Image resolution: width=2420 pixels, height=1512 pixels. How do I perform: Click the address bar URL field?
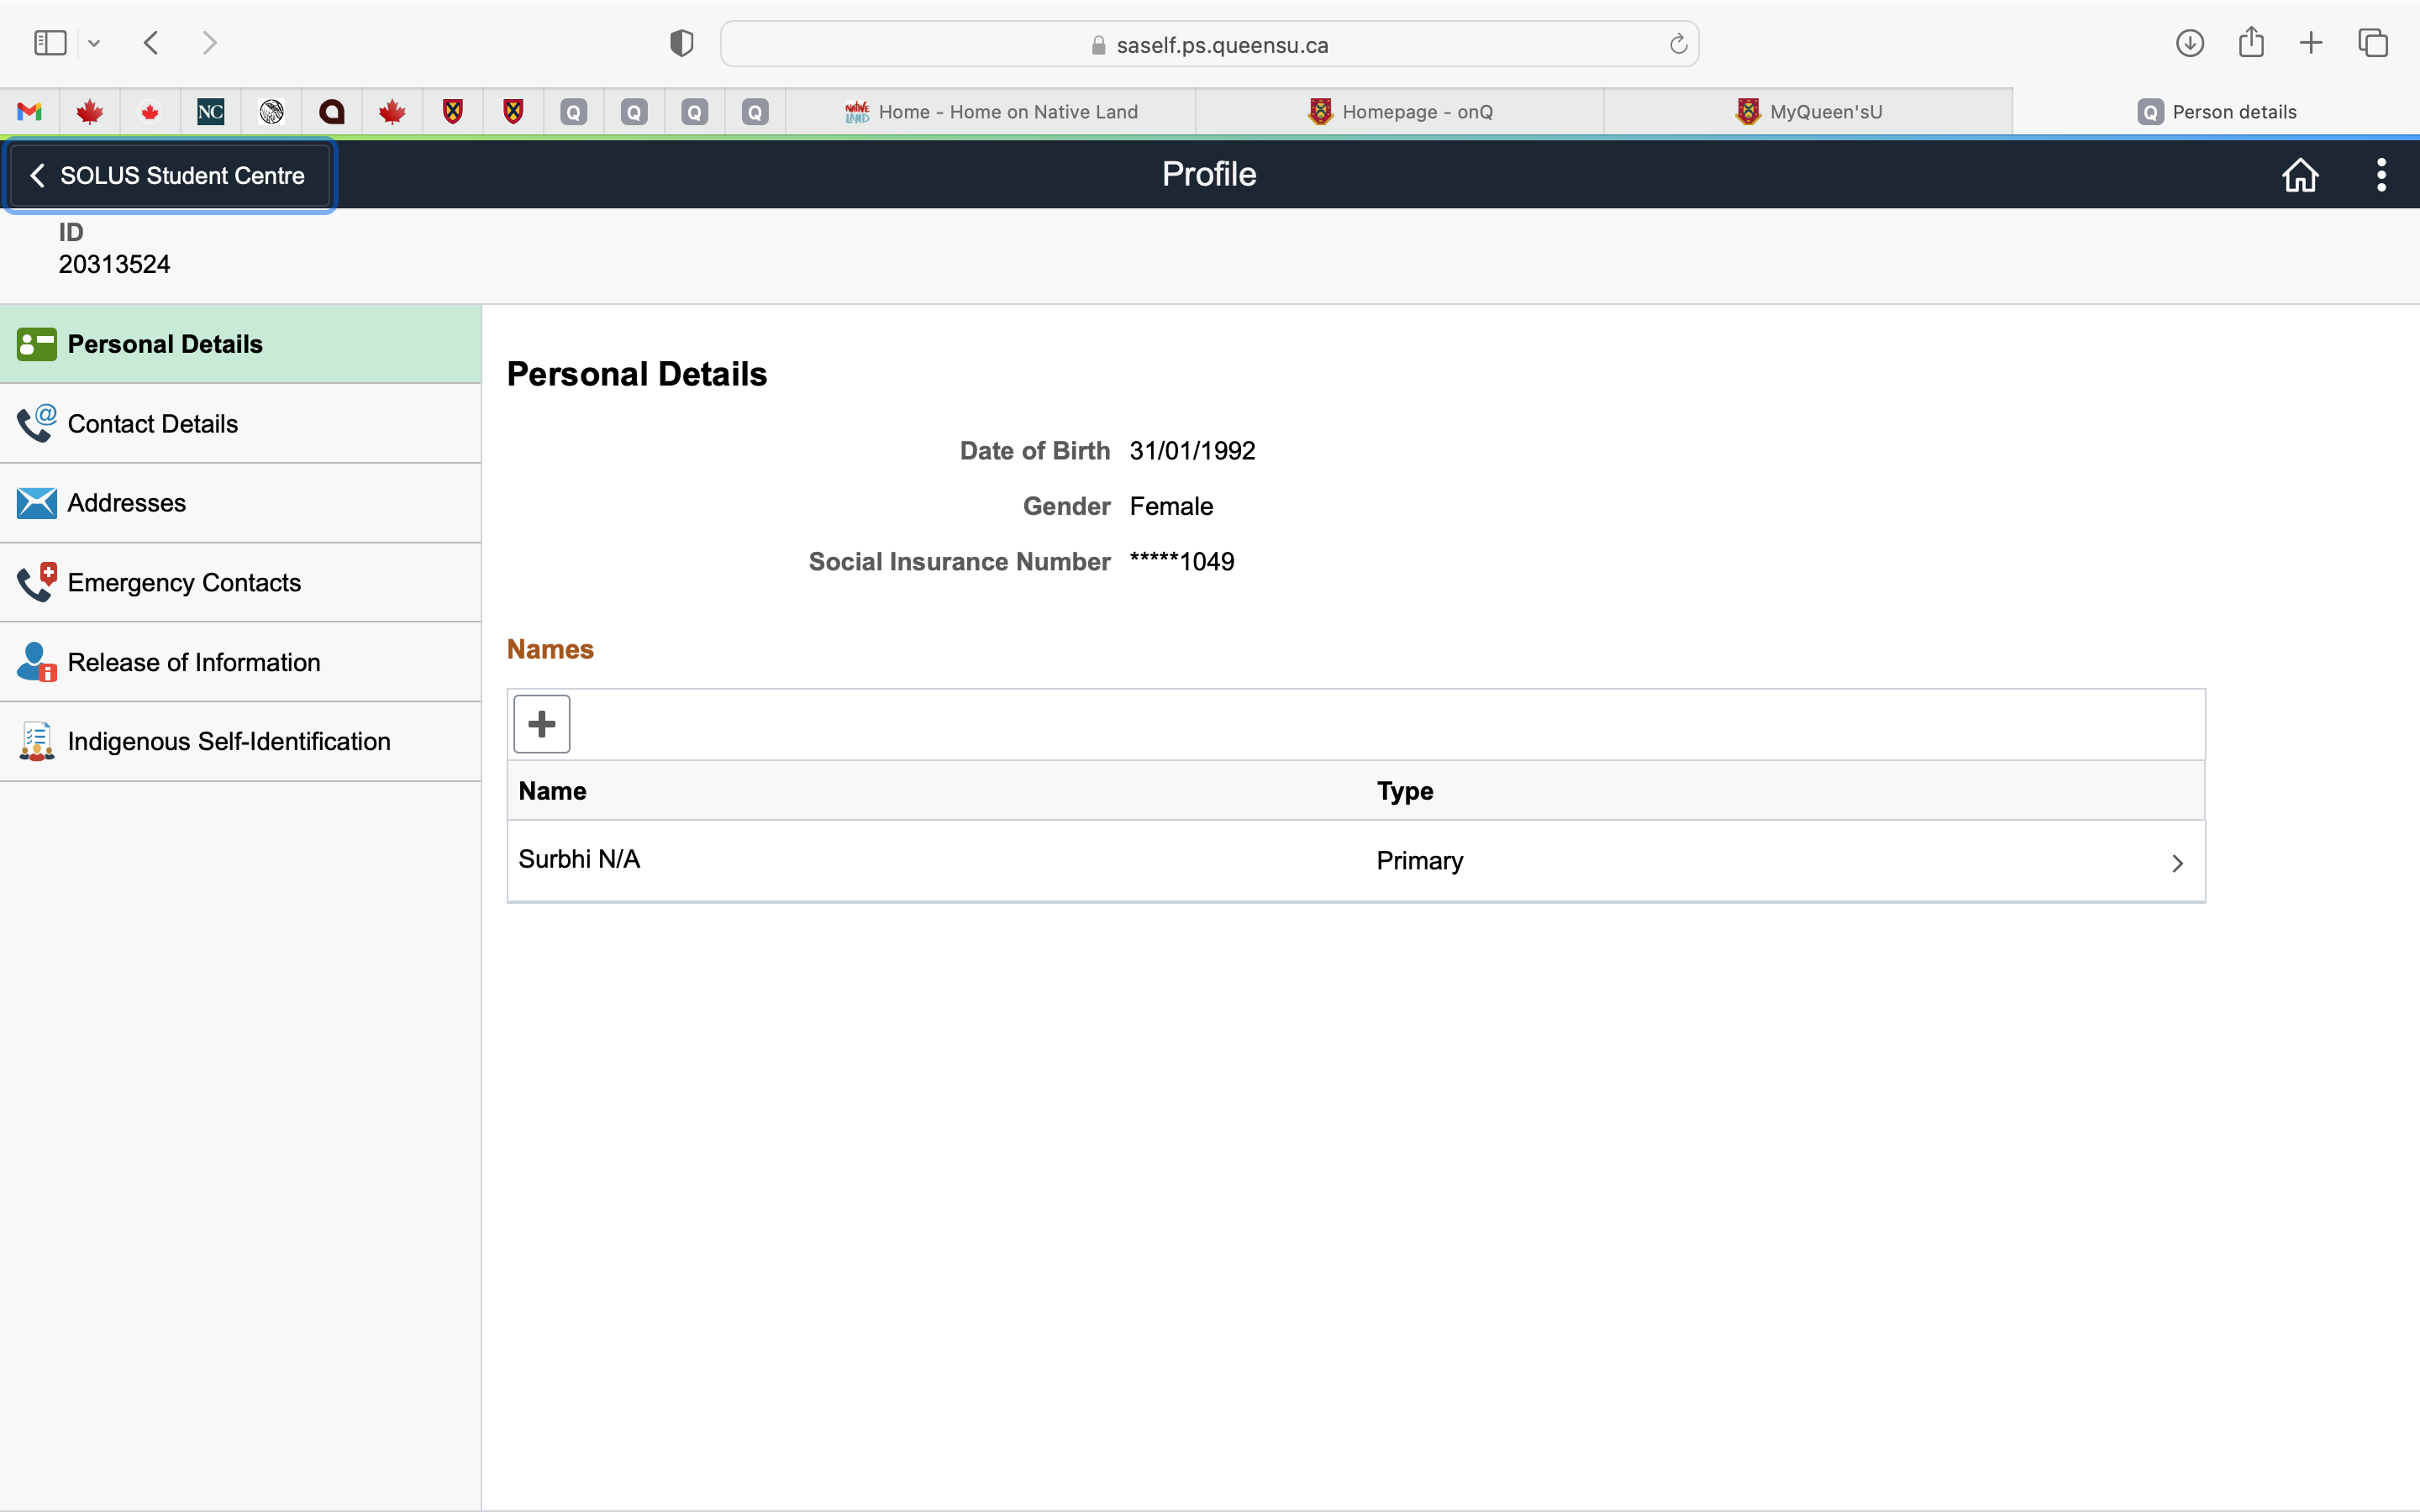pyautogui.click(x=1209, y=45)
